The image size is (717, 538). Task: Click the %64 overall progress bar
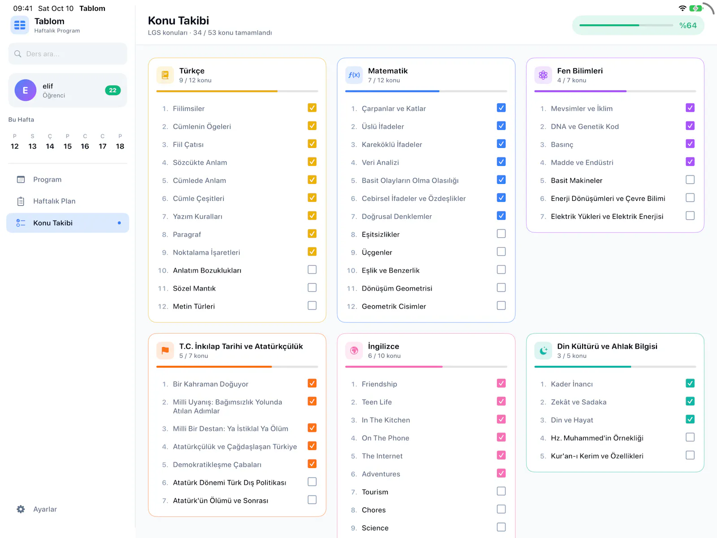626,25
